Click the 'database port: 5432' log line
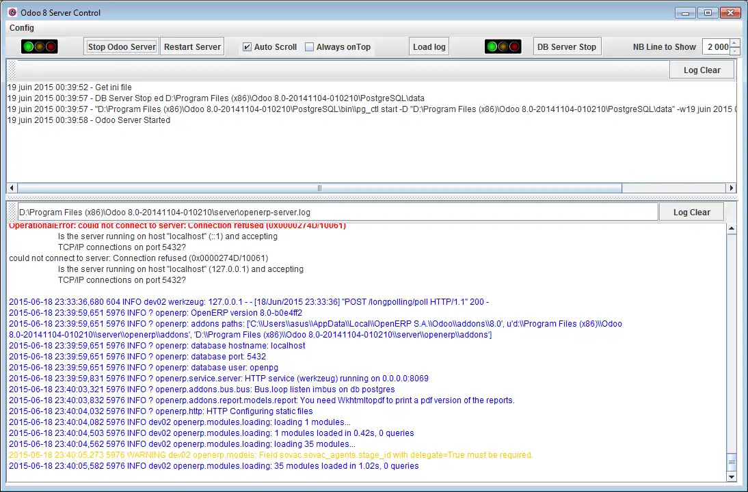Image resolution: width=748 pixels, height=492 pixels. point(137,357)
